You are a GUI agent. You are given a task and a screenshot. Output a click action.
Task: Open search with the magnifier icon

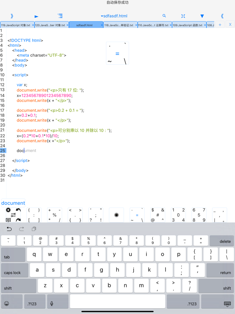164,16
